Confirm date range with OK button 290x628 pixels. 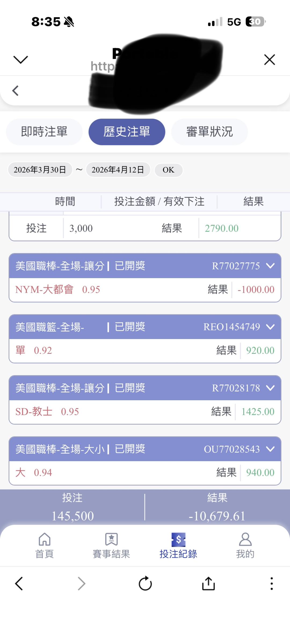(x=168, y=170)
